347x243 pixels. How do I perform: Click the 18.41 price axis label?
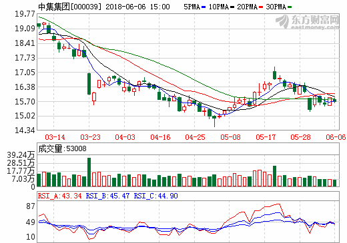(25, 43)
